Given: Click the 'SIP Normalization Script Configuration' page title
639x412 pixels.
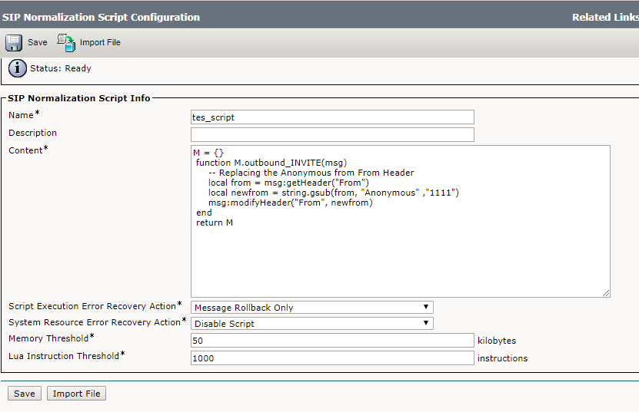Looking at the screenshot, I should 101,17.
